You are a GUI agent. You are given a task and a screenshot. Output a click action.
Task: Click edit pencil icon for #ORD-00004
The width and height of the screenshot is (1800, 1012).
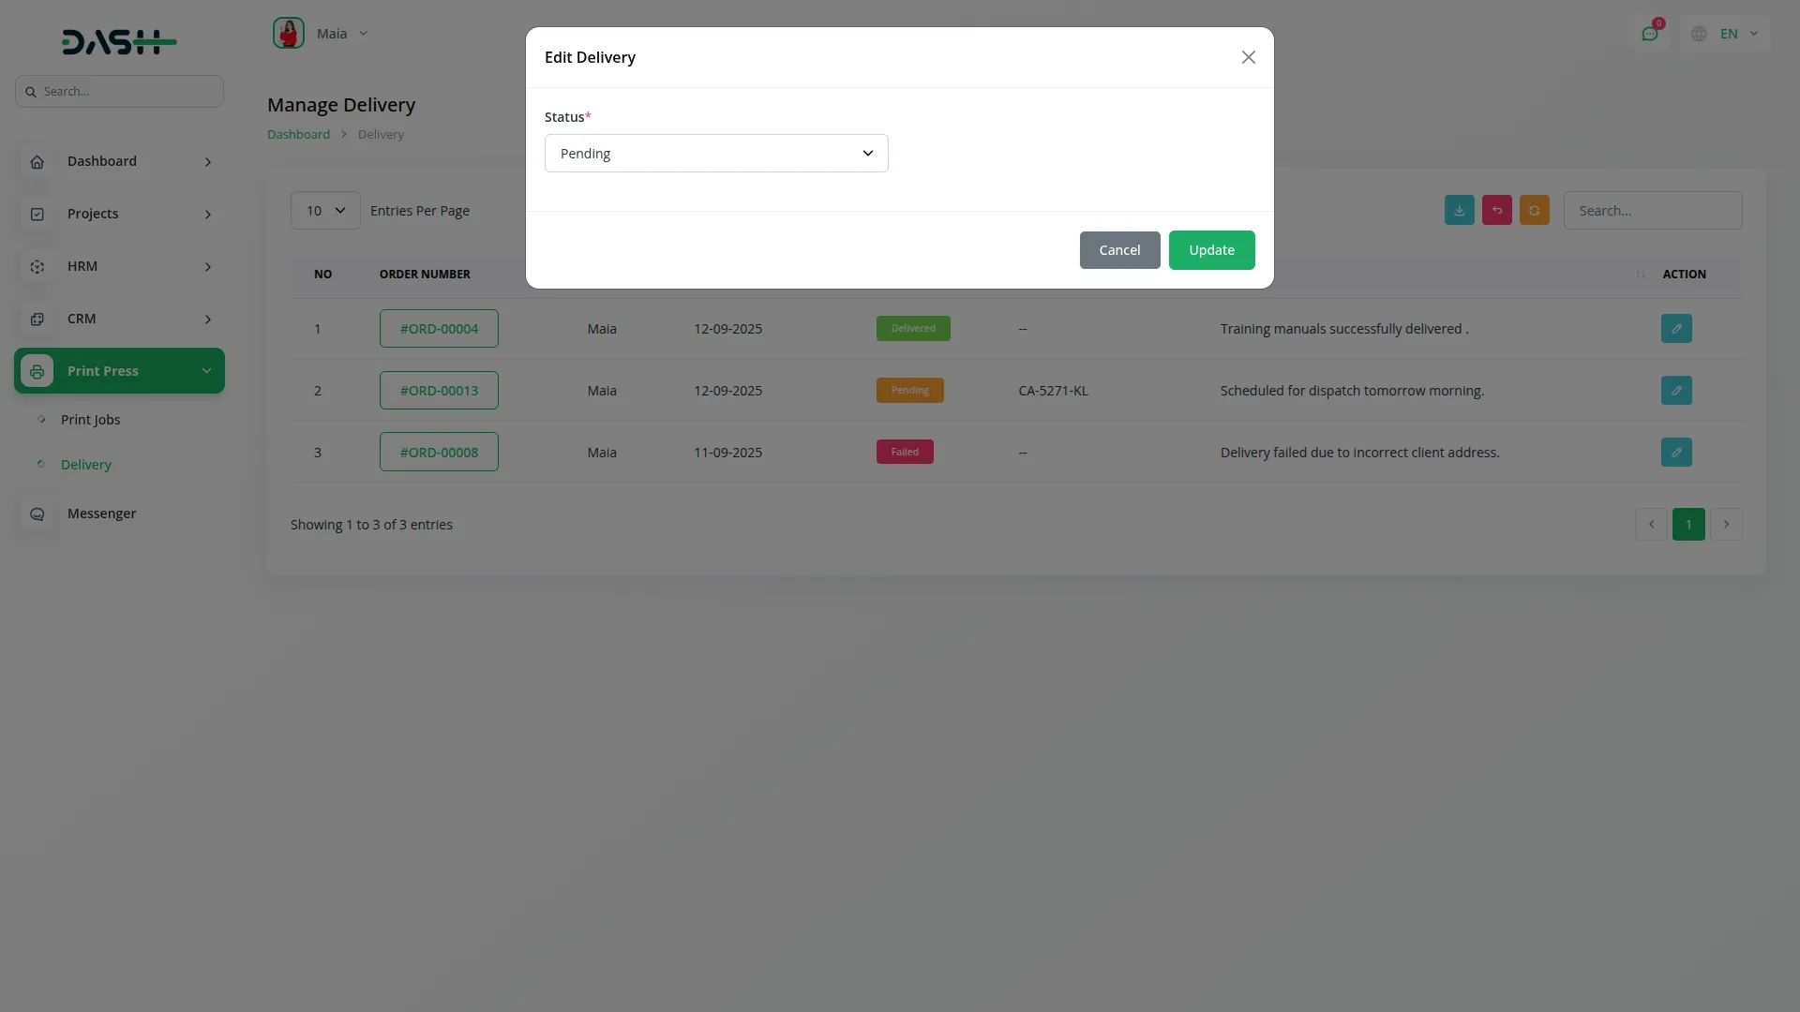pyautogui.click(x=1676, y=329)
